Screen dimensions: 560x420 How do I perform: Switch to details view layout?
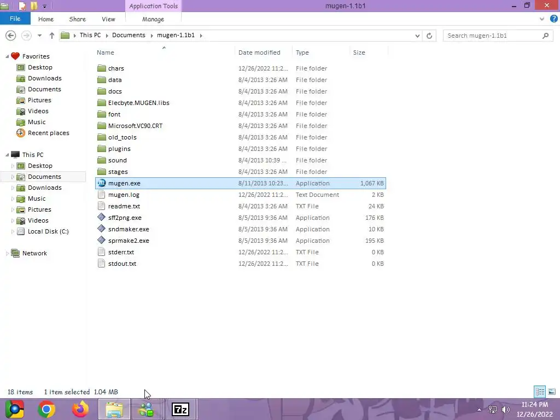(x=540, y=392)
